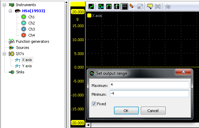Click the green step waveform toolbar icon
The height and width of the screenshot is (128, 199).
91,6
